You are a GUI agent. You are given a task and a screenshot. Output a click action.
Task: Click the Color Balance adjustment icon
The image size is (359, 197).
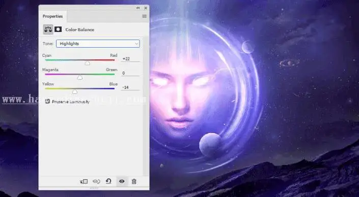(48, 29)
